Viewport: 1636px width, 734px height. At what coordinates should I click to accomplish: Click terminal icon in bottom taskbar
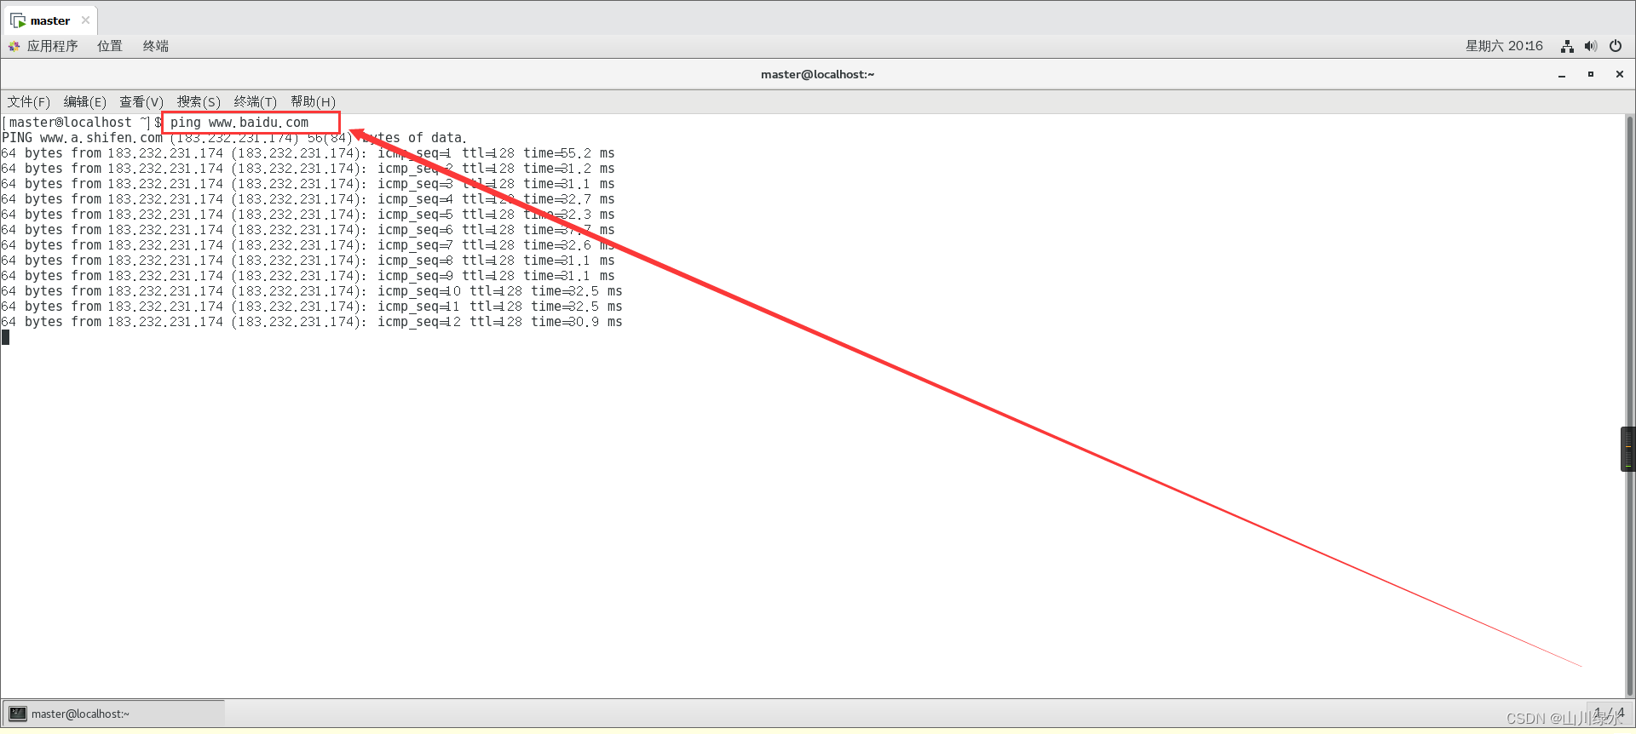[18, 714]
